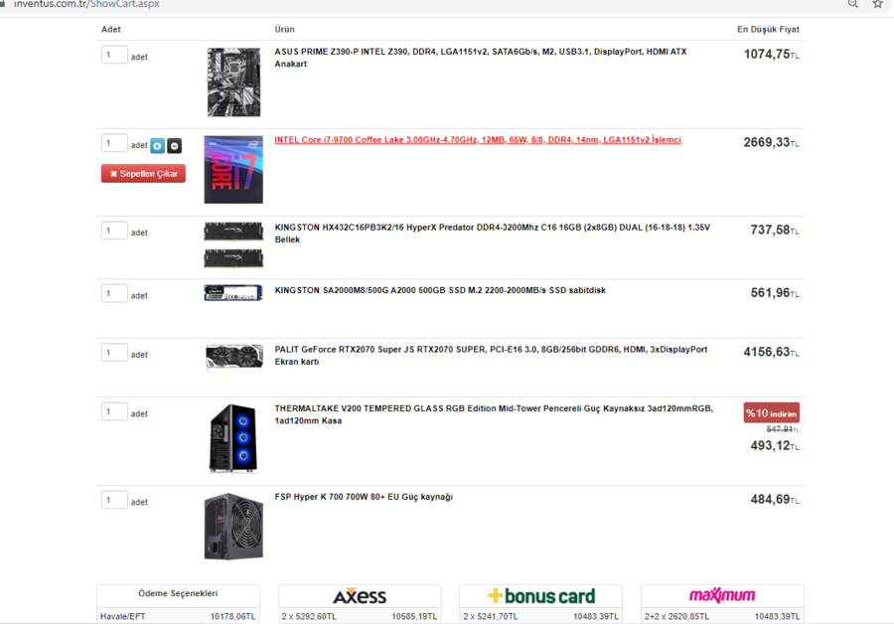The image size is (894, 624).
Task: Click the Adet column header
Action: [x=111, y=29]
